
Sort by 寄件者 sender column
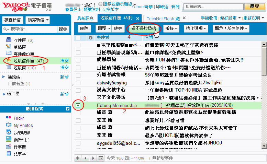103,37
